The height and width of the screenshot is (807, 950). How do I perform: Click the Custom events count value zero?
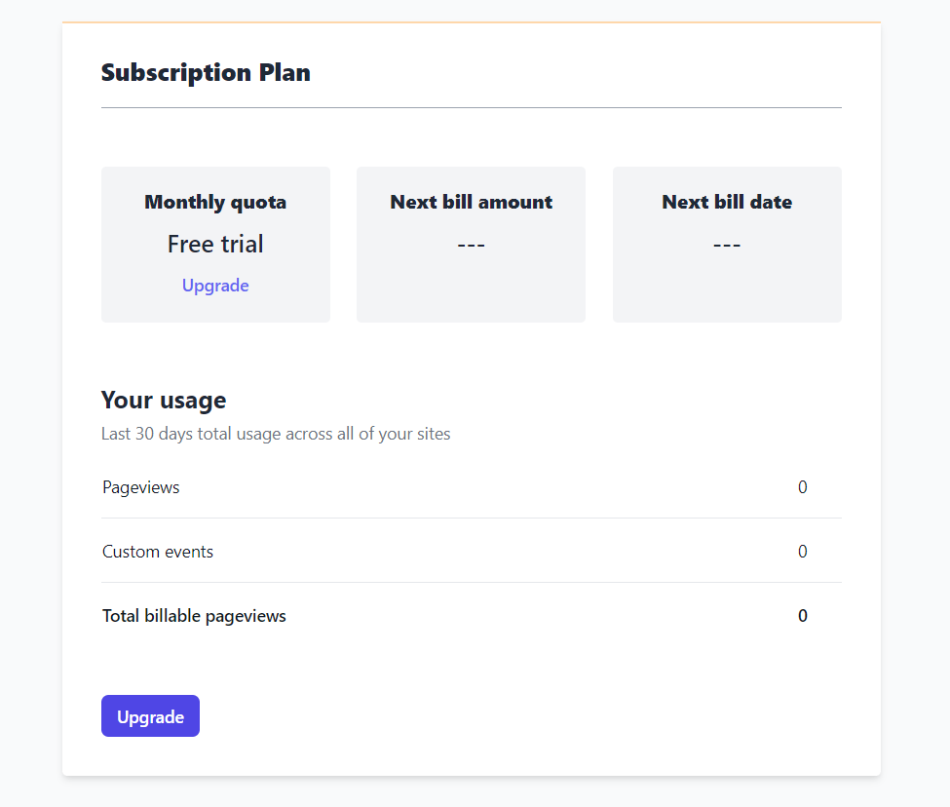point(802,551)
